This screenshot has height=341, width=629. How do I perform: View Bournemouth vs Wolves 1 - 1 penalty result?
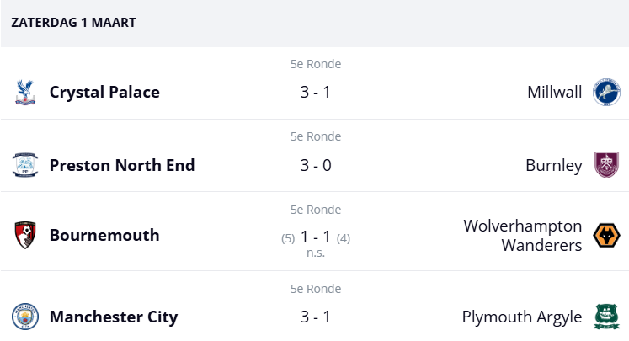pyautogui.click(x=315, y=237)
